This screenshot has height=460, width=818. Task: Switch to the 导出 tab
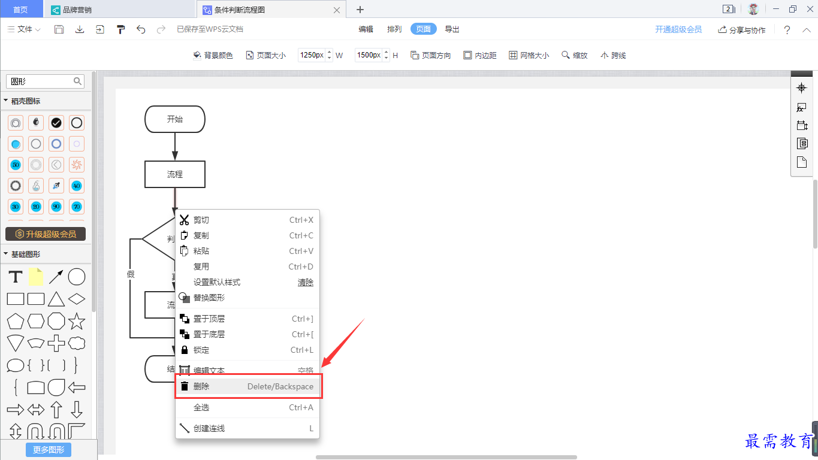[452, 29]
